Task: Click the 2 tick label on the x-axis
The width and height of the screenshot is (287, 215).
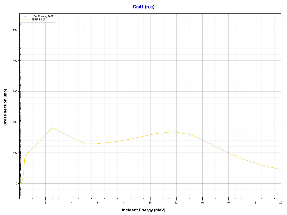Action: (x=46, y=202)
